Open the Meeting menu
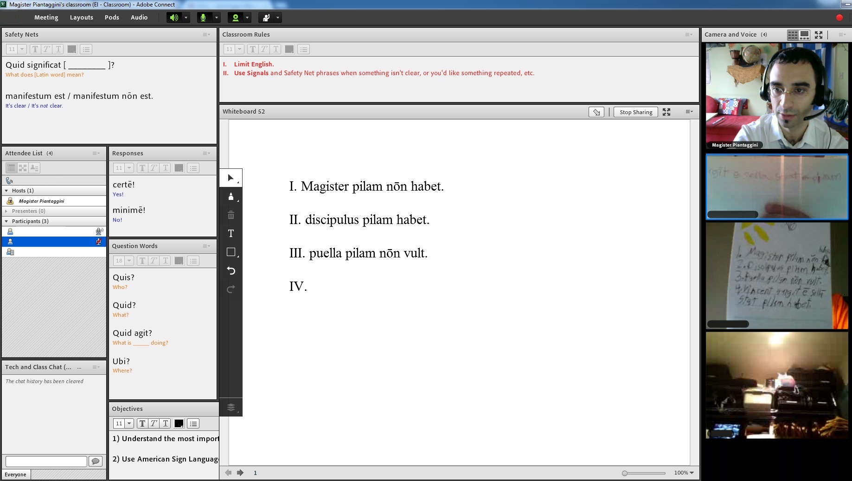Viewport: 852px width, 481px height. pyautogui.click(x=46, y=18)
